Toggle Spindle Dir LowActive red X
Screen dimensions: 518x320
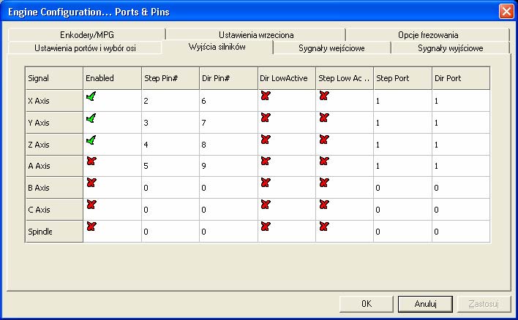point(266,226)
